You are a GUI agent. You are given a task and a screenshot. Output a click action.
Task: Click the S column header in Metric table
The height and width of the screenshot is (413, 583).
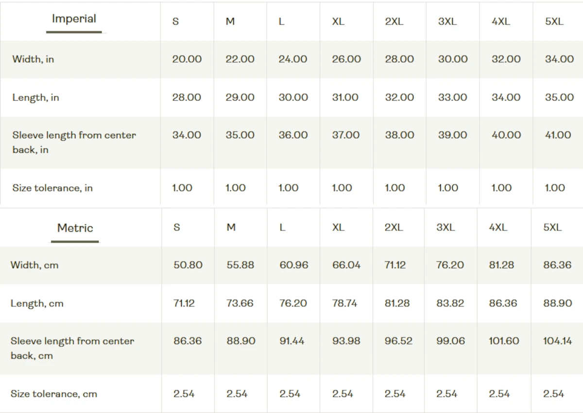(x=177, y=228)
